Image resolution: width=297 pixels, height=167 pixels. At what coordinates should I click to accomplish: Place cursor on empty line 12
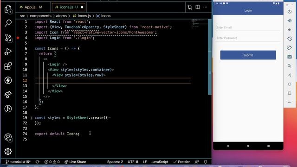click(x=113, y=80)
